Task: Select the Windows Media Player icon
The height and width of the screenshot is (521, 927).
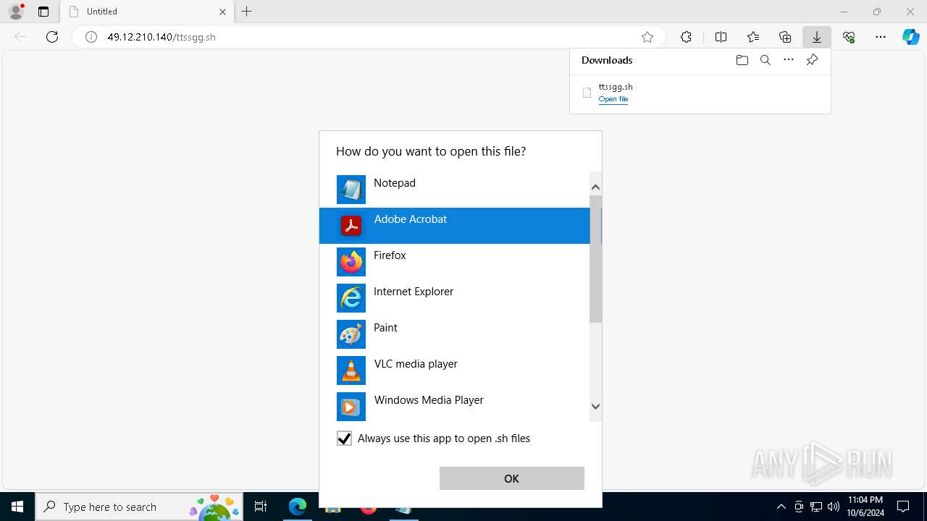Action: (x=351, y=407)
